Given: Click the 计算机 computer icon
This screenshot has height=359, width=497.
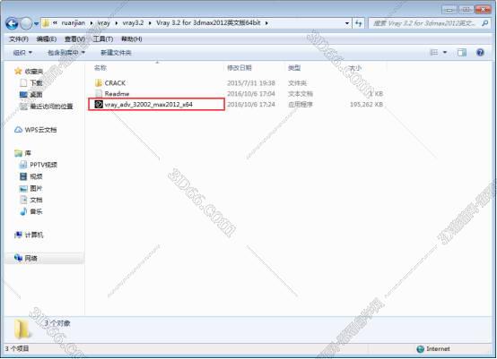Looking at the screenshot, I should pyautogui.click(x=18, y=235).
